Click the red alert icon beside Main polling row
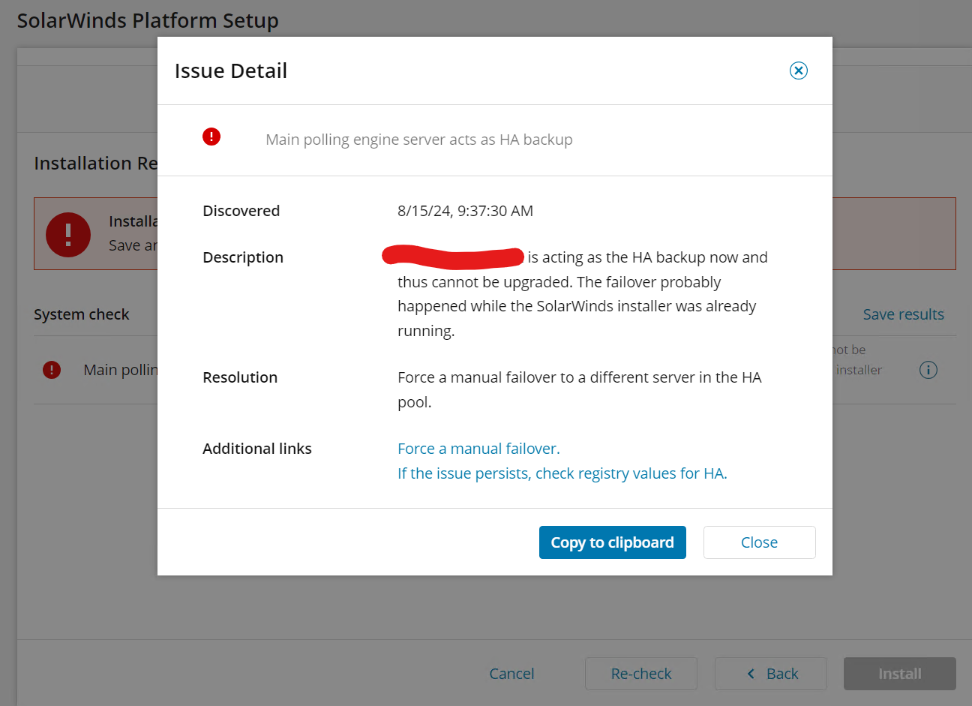 52,370
